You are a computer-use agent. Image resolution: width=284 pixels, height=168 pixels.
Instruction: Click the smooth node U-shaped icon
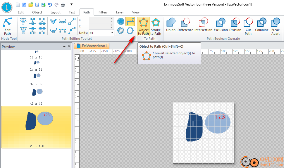coord(53,31)
